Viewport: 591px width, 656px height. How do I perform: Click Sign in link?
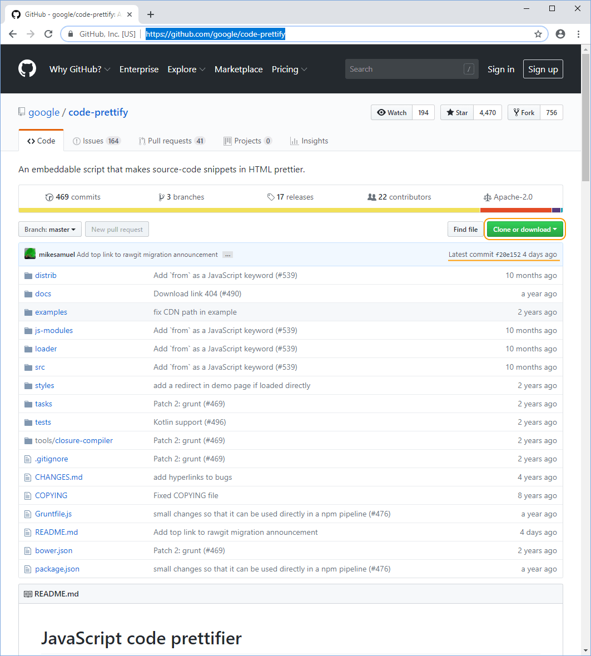501,69
